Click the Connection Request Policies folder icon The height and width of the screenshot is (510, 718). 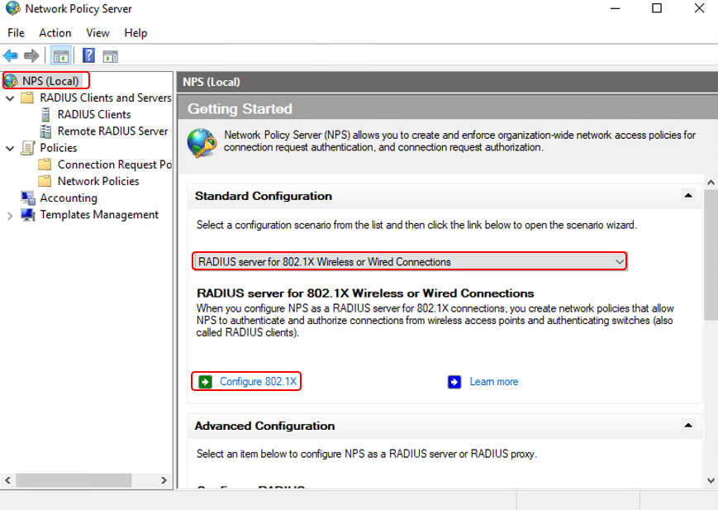[45, 164]
